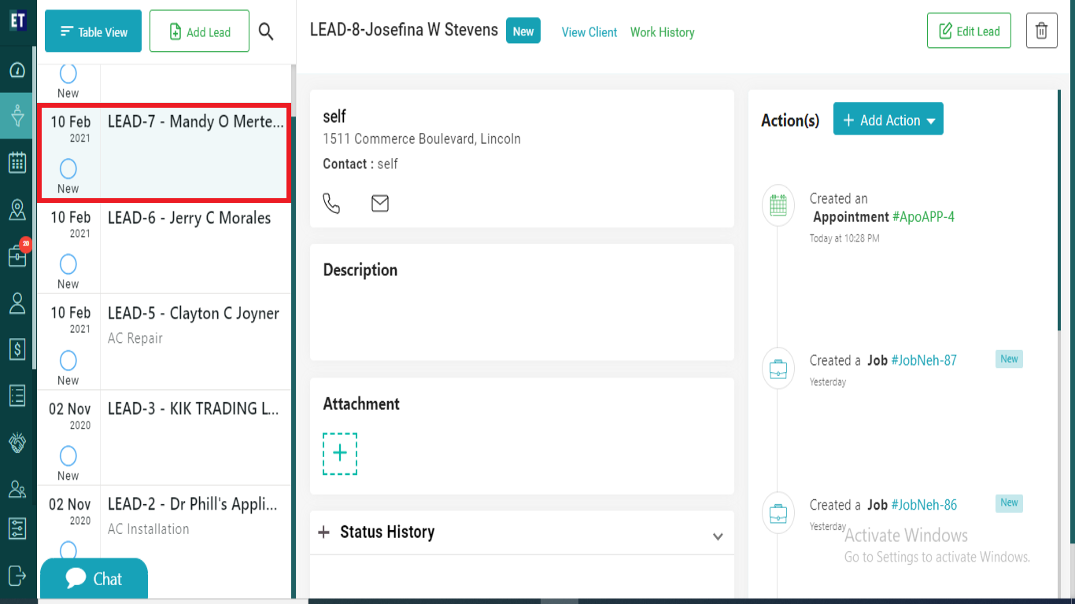Select LEAD-6 - Jerry C Morales lead

164,248
